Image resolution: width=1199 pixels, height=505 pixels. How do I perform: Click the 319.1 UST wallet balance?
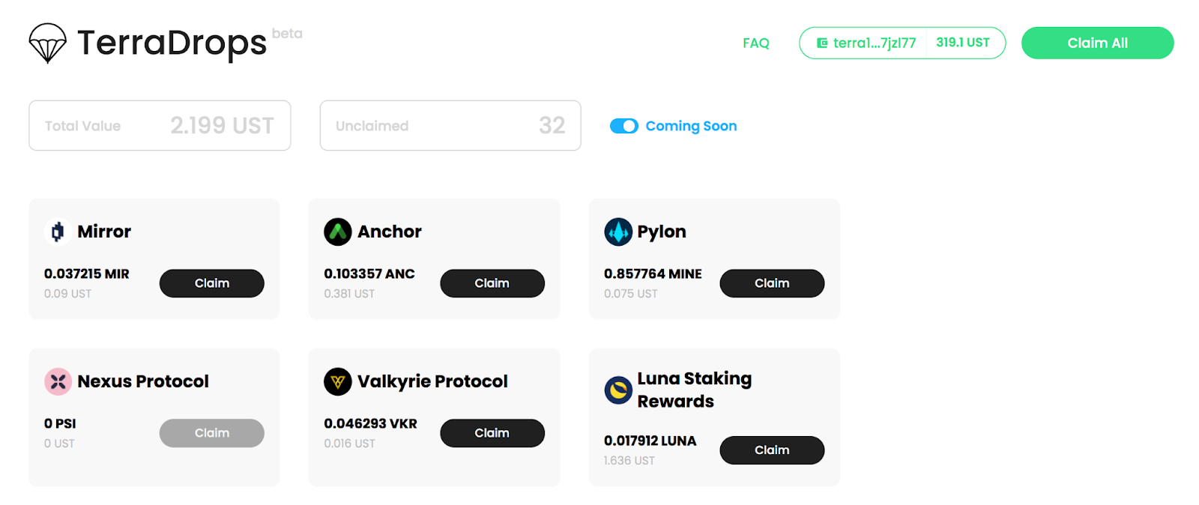tap(963, 43)
